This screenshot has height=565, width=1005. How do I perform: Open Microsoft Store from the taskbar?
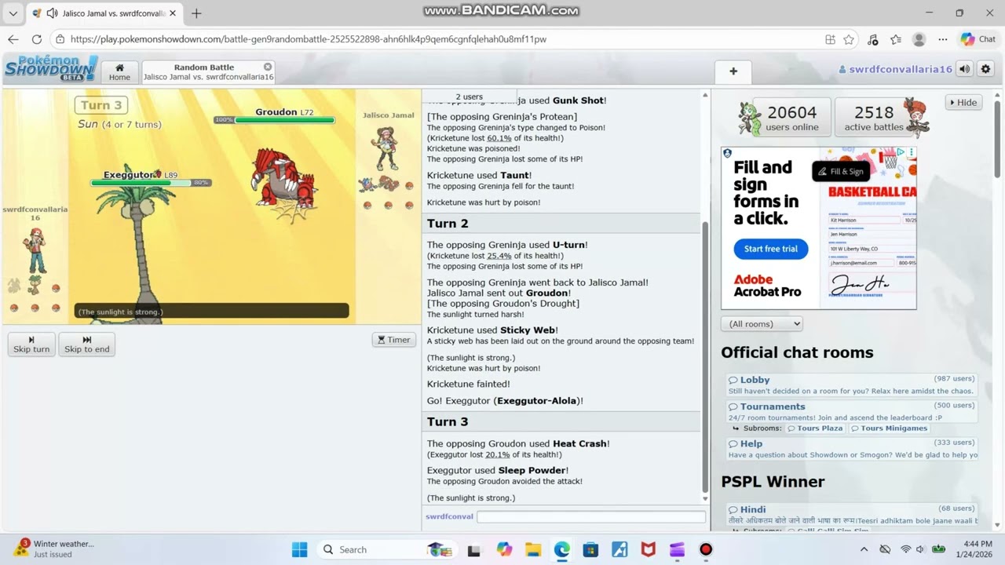click(x=590, y=549)
